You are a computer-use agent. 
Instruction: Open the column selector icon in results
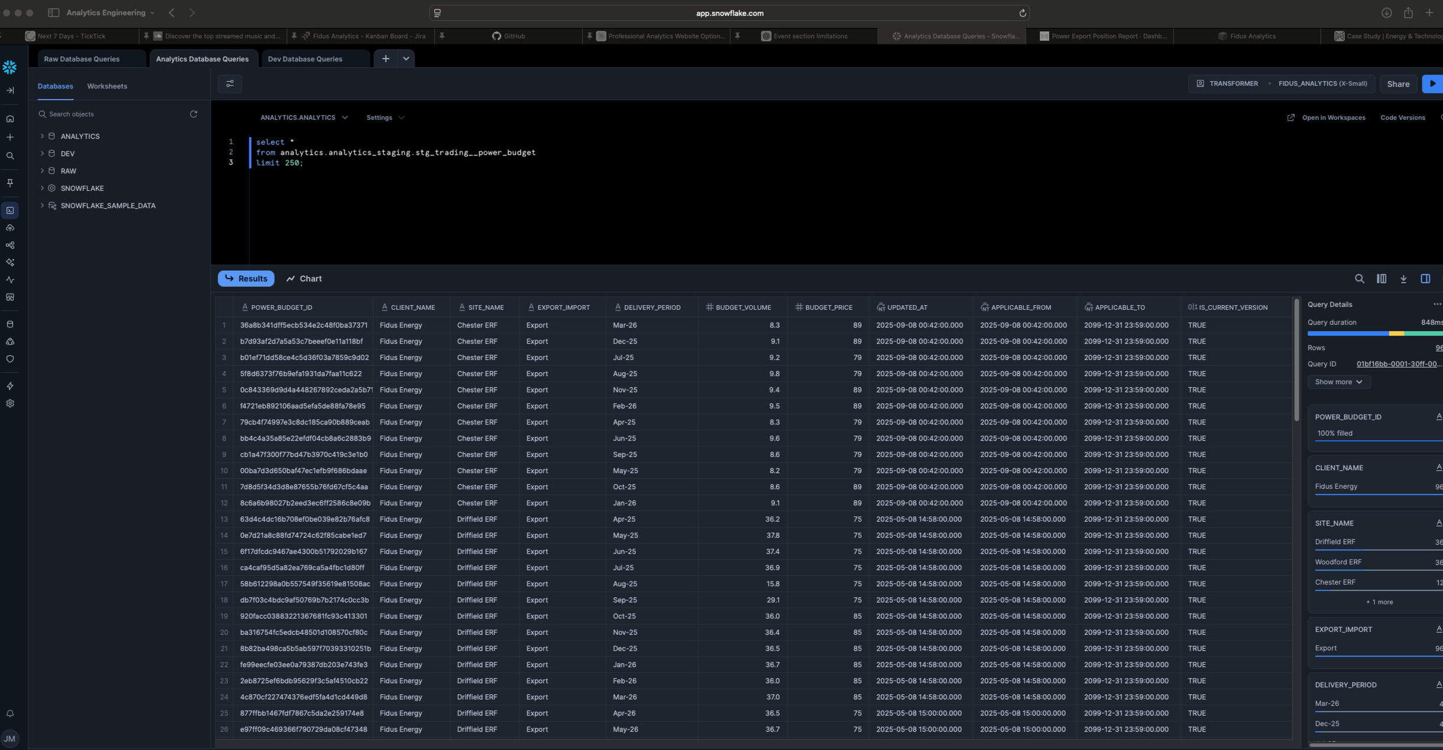coord(1382,279)
